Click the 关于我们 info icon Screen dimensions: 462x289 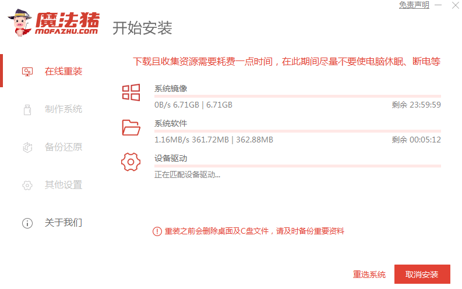(27, 223)
